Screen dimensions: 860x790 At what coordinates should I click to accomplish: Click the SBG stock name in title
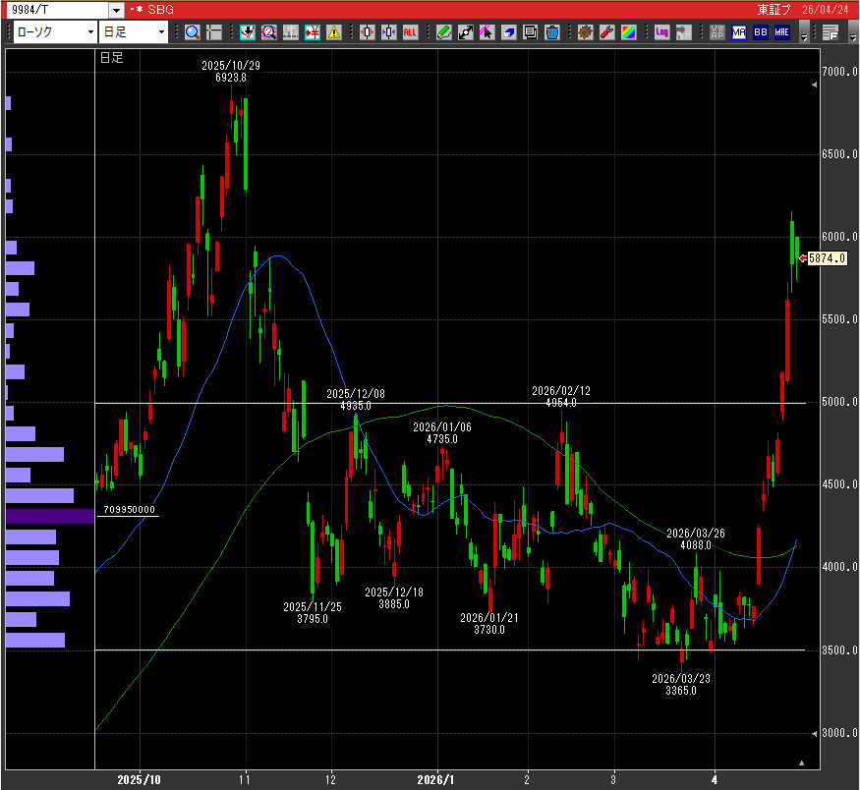(x=161, y=10)
